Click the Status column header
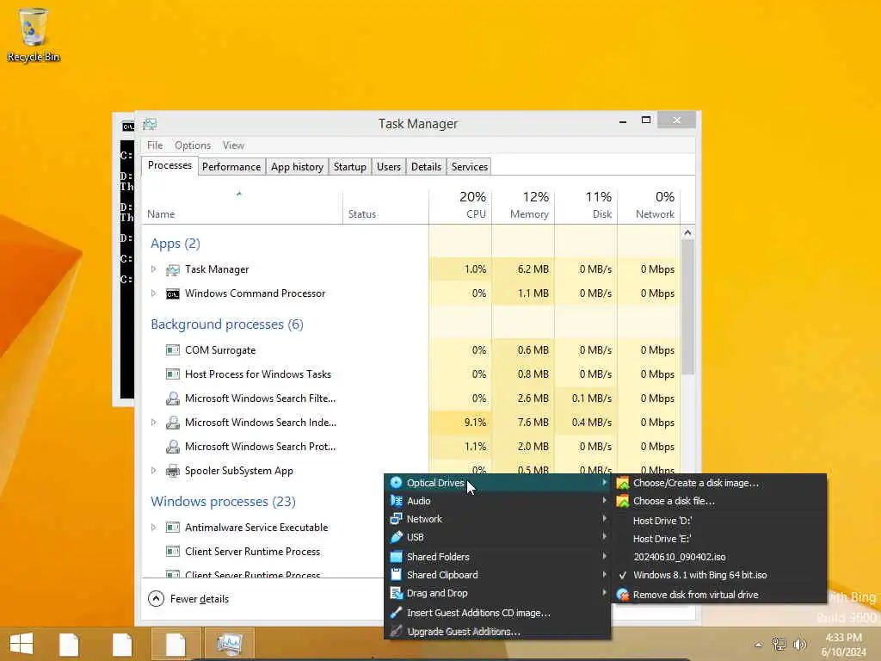Screen dimensions: 881x661 click(385, 205)
